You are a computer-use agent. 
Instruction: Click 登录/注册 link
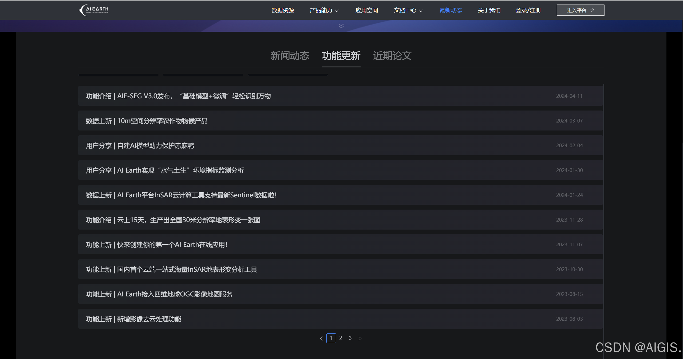tap(528, 10)
